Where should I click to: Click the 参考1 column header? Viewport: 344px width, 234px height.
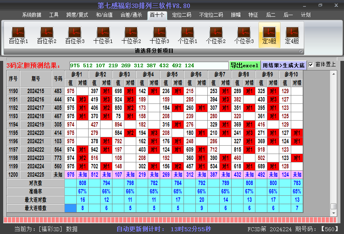tap(77, 74)
